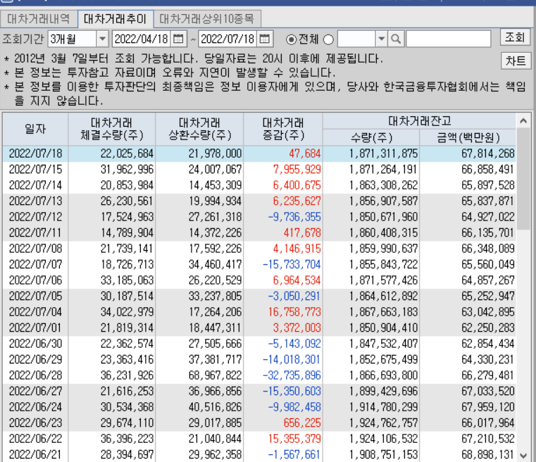Click the amount 66,858,491

(488, 170)
